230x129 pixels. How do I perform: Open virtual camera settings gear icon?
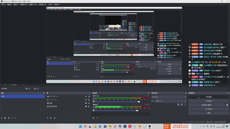tap(227, 105)
